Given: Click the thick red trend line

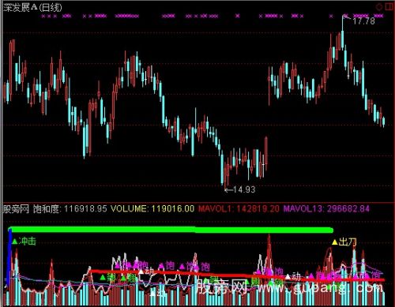Looking at the screenshot, I should coord(237,275).
